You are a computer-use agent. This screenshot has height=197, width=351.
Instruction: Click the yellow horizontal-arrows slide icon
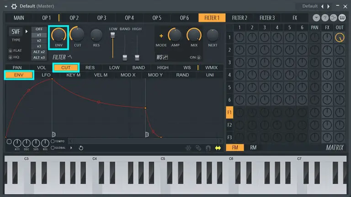(x=218, y=148)
